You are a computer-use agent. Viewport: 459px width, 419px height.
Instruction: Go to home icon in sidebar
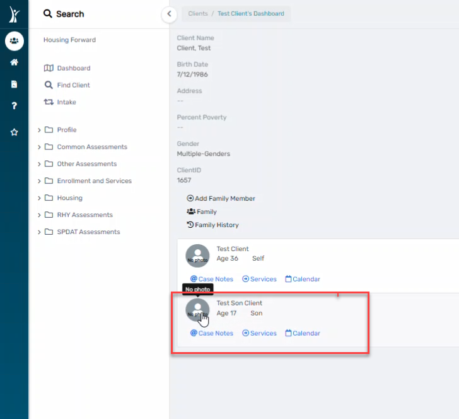14,62
